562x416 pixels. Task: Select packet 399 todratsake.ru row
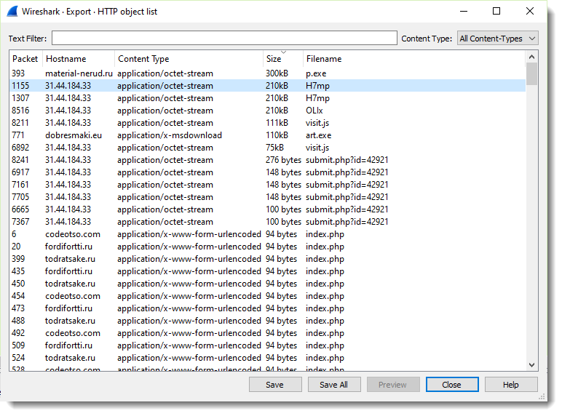(x=267, y=259)
